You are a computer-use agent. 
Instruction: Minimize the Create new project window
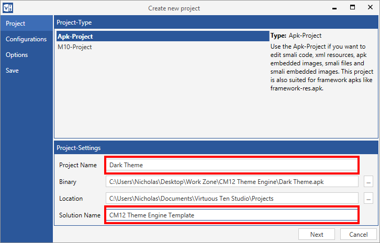pyautogui.click(x=334, y=7)
